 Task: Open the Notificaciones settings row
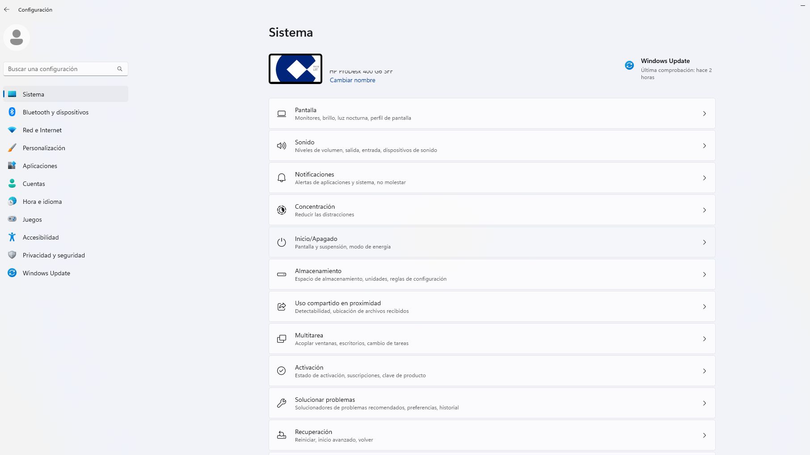click(x=492, y=178)
